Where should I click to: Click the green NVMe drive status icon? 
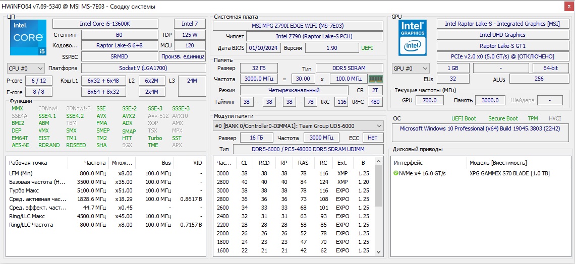(396, 173)
